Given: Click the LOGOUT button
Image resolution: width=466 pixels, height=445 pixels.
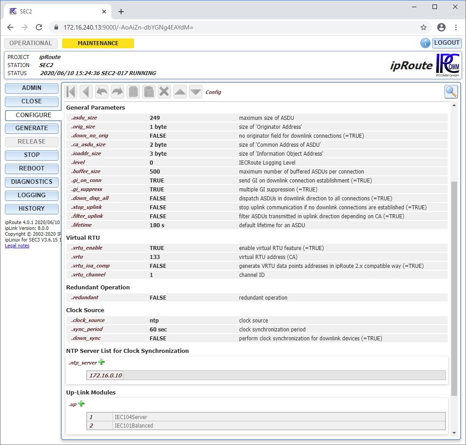Looking at the screenshot, I should pos(447,43).
